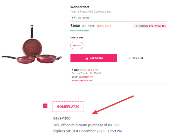Open the Wonderchef brand name
The width and height of the screenshot is (178, 138).
[80, 7]
